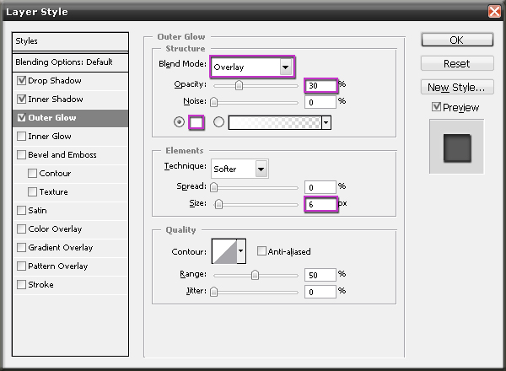Open the Technique Softer dropdown
The width and height of the screenshot is (506, 371).
(240, 169)
